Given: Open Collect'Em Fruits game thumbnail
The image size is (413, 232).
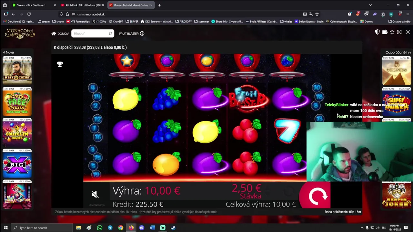Looking at the screenshot, I should pos(17,132).
